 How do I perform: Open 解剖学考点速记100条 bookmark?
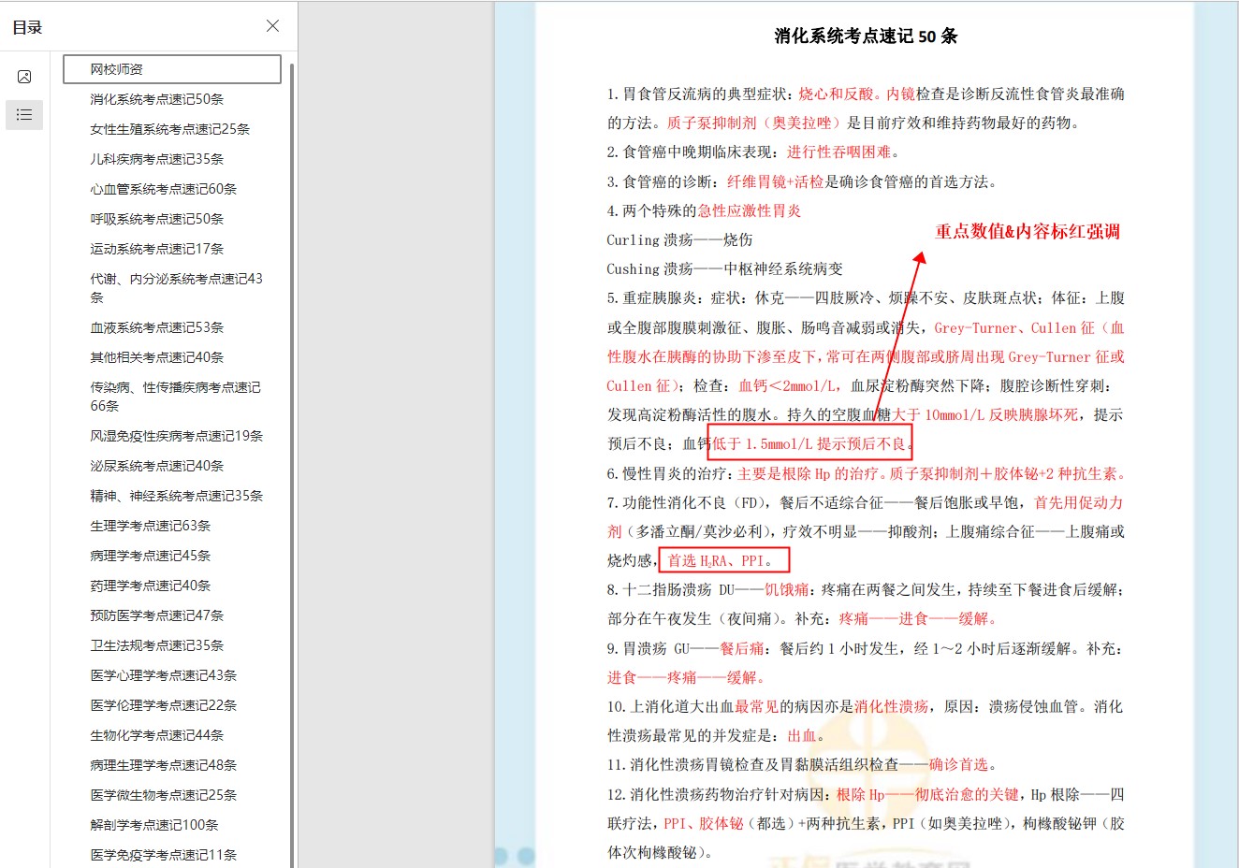[153, 825]
